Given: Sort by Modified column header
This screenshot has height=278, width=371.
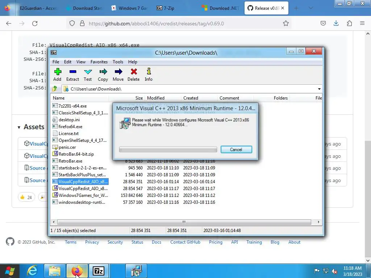Looking at the screenshot, I should [163, 98].
